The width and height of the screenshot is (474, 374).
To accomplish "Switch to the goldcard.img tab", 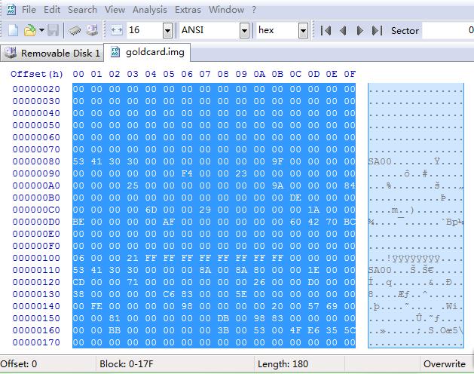I will tap(148, 52).
